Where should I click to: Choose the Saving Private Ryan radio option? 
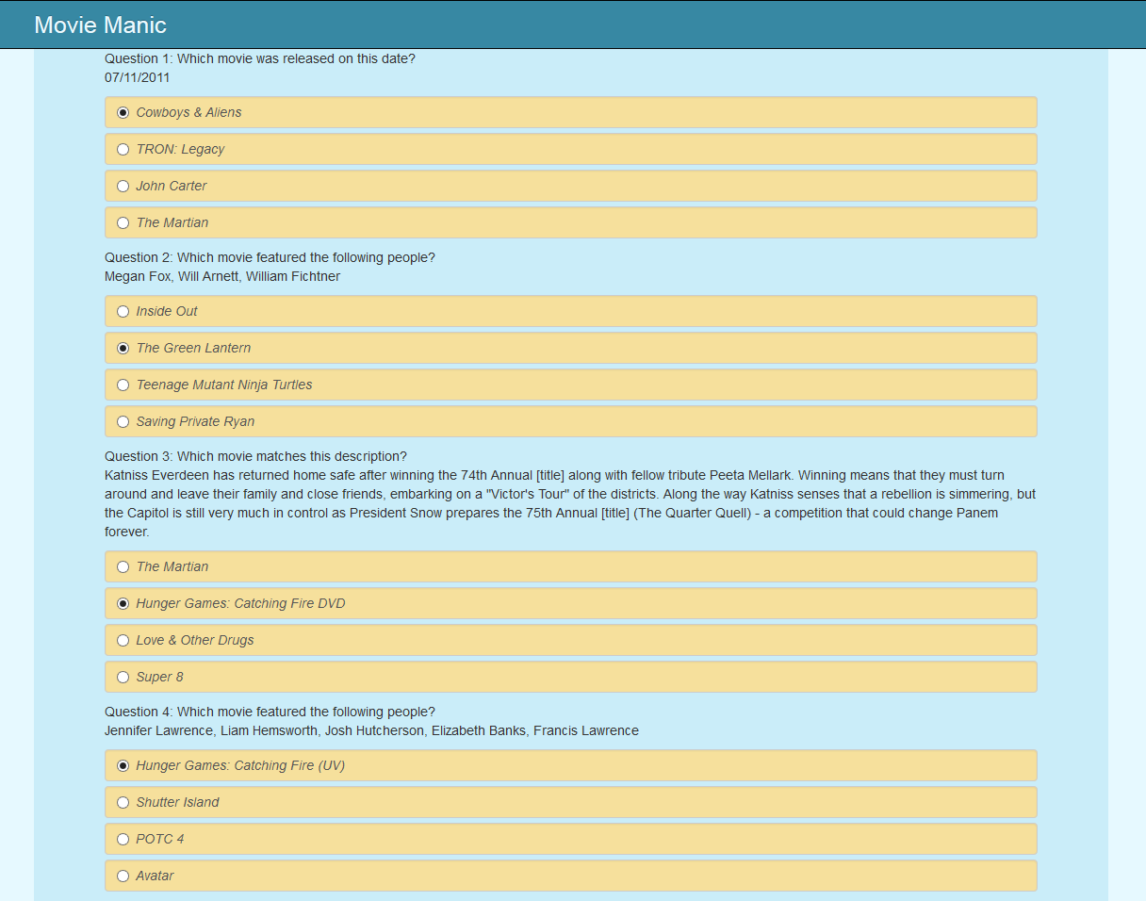(x=123, y=421)
